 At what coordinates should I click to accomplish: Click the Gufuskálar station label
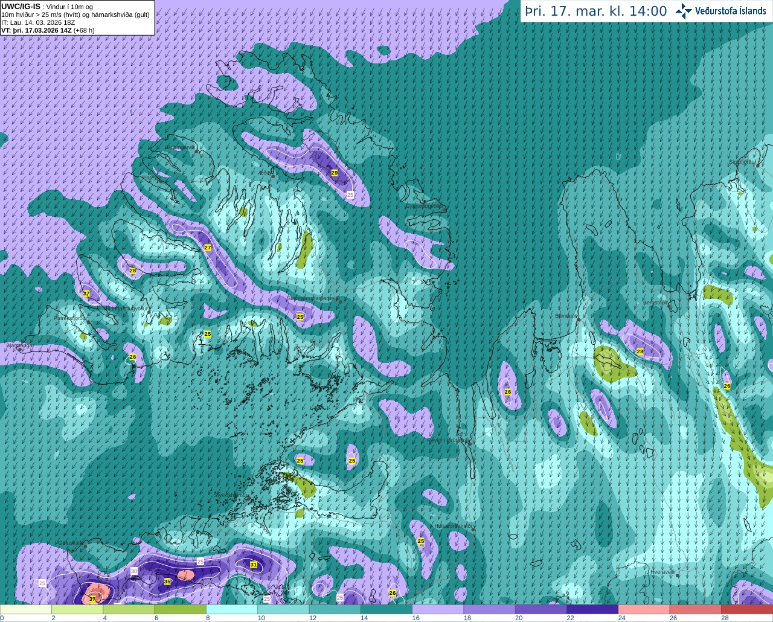(x=69, y=542)
